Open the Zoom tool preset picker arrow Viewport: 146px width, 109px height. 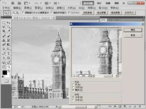pos(9,13)
